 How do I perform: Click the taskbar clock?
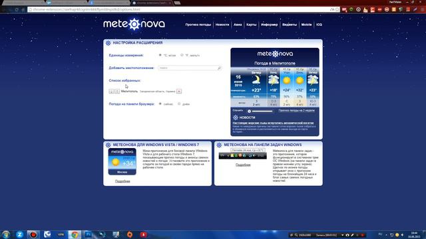(x=414, y=234)
